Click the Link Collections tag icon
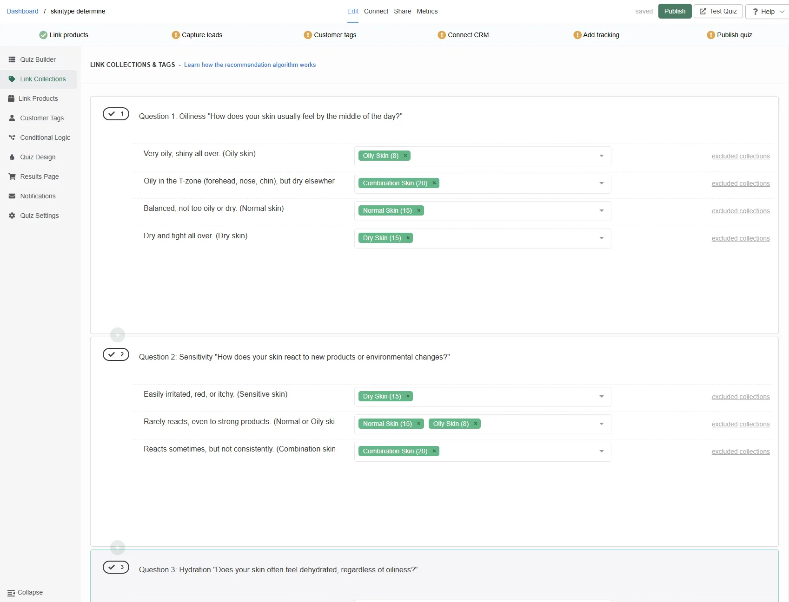Viewport: 789px width, 602px height. (x=12, y=79)
